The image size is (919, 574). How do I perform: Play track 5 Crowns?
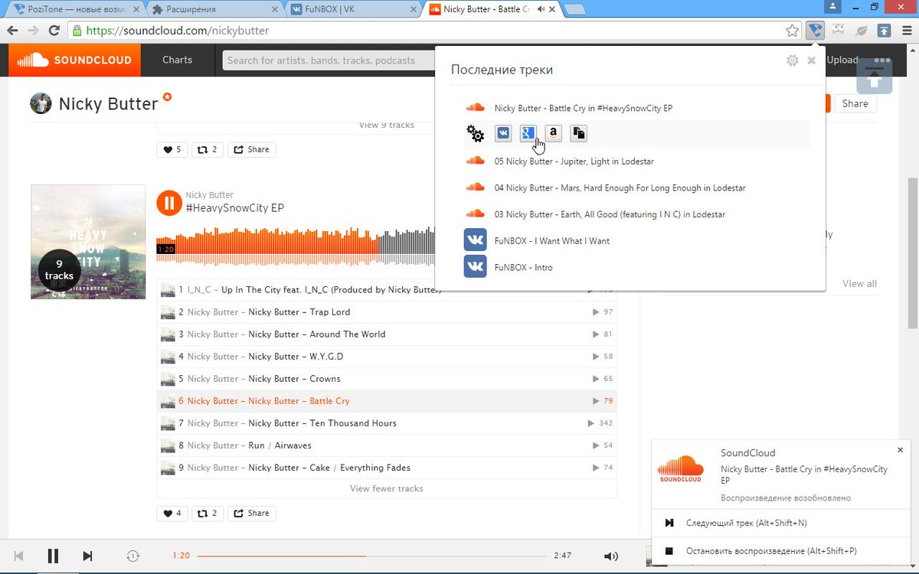coord(387,379)
